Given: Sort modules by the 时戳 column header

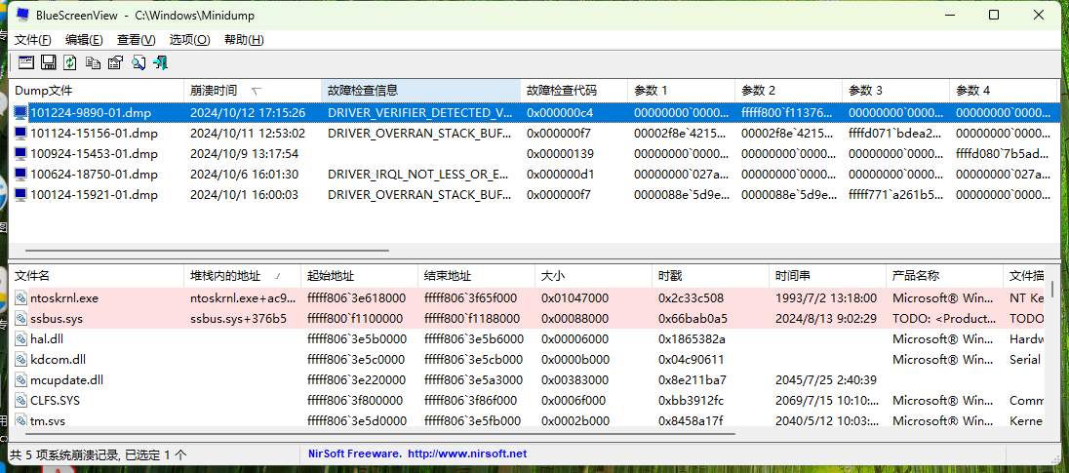Looking at the screenshot, I should (710, 276).
